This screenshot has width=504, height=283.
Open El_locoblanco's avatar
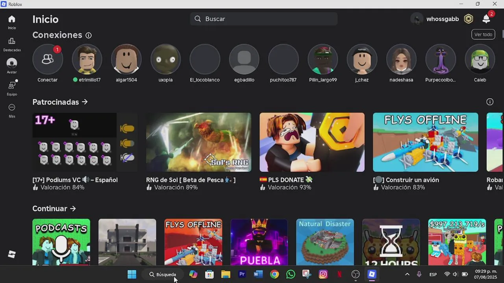tap(205, 59)
